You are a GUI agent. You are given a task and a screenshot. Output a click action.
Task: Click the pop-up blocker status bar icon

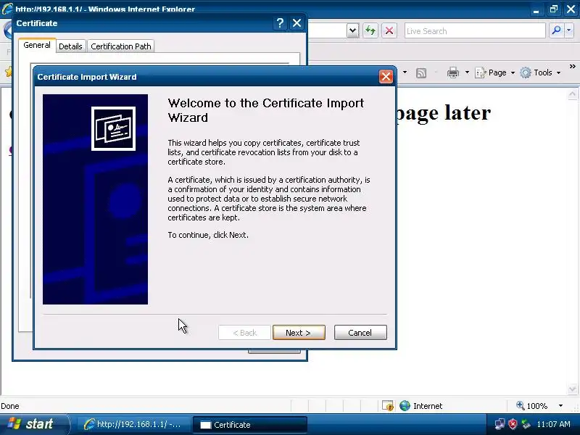[388, 406]
